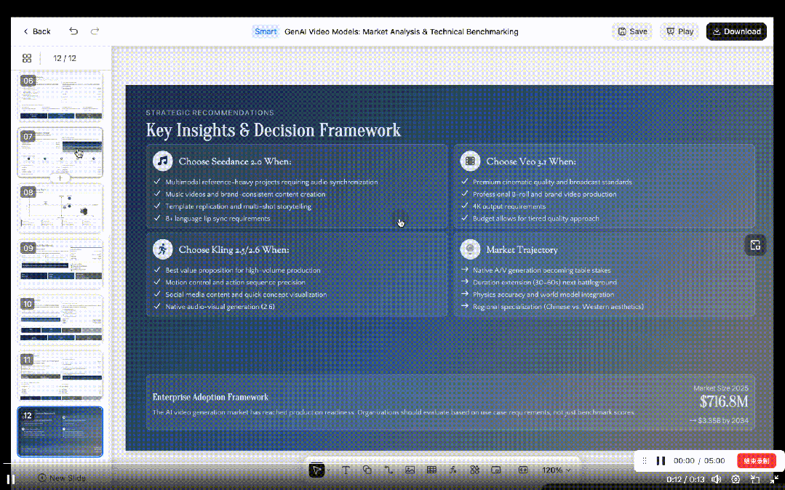The height and width of the screenshot is (490, 785).
Task: Select the Text tool in bottom toolbar
Action: coord(346,470)
